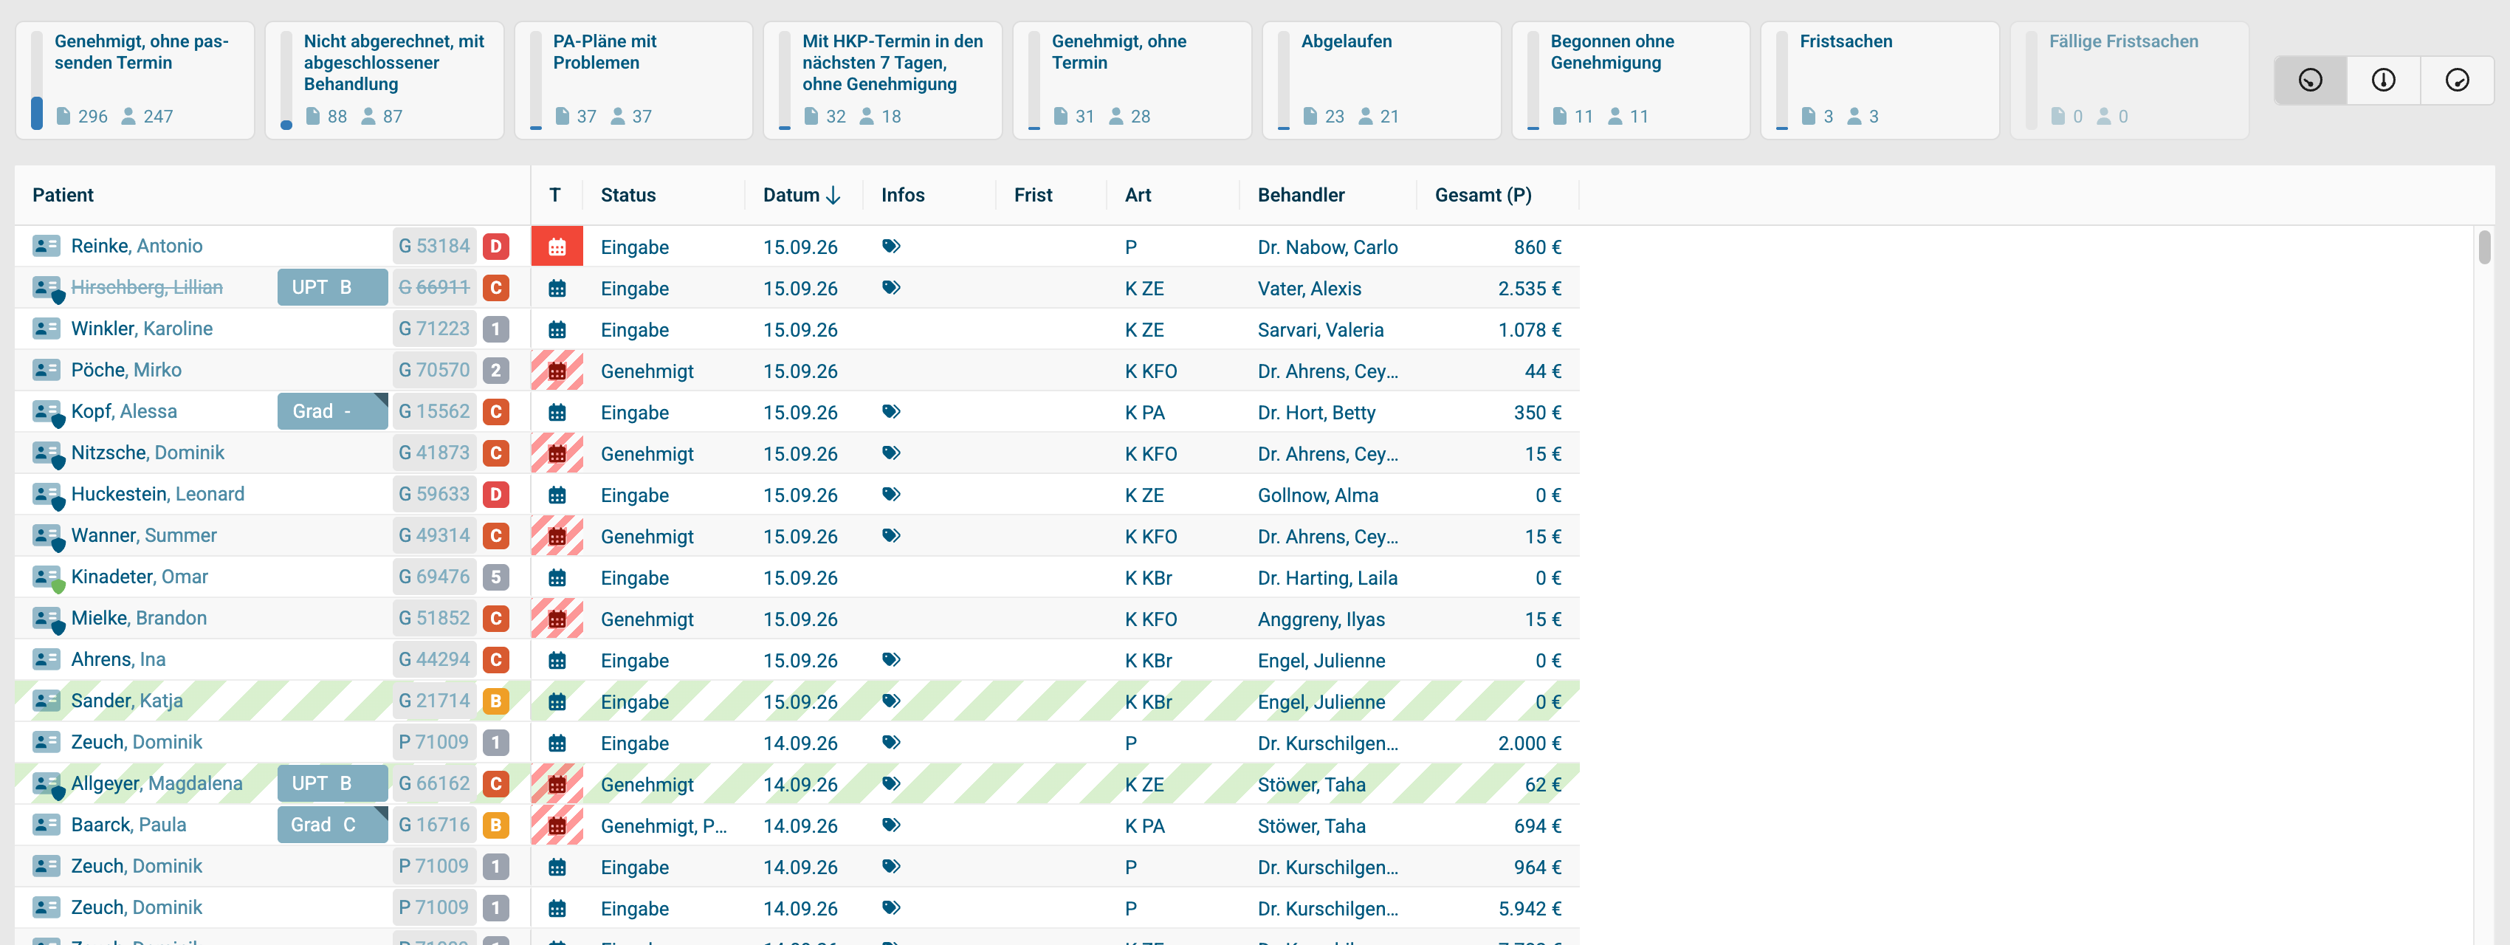This screenshot has height=945, width=2510.
Task: Click the 'Grad C' tag for Baarck, Paula
Action: [332, 825]
